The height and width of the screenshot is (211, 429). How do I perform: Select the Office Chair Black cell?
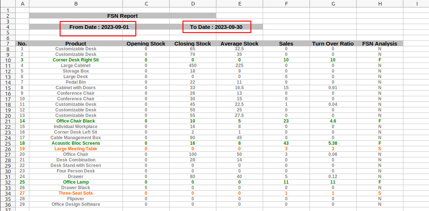[76, 121]
